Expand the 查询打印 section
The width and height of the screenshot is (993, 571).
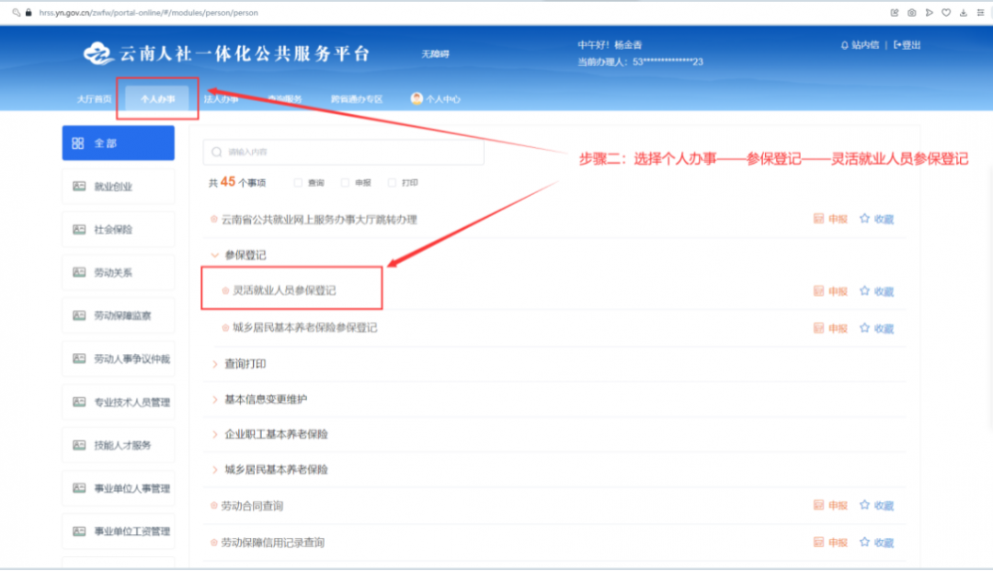tap(215, 364)
